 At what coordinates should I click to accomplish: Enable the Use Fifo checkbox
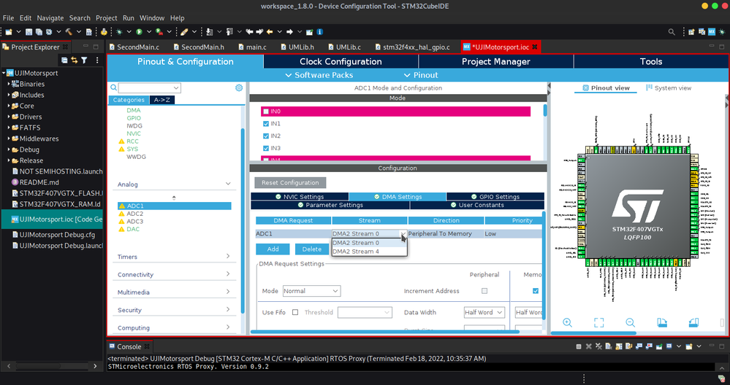tap(295, 312)
